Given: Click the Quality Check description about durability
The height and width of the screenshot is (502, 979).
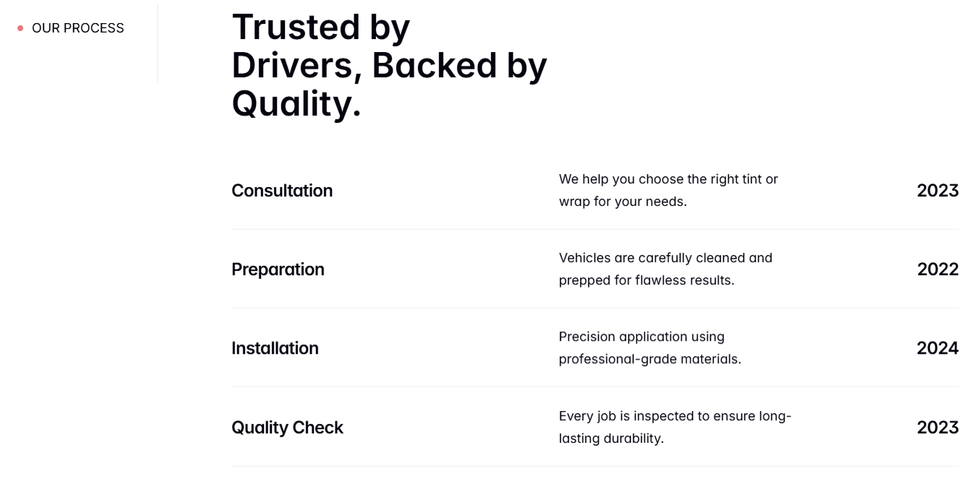Looking at the screenshot, I should [x=675, y=427].
